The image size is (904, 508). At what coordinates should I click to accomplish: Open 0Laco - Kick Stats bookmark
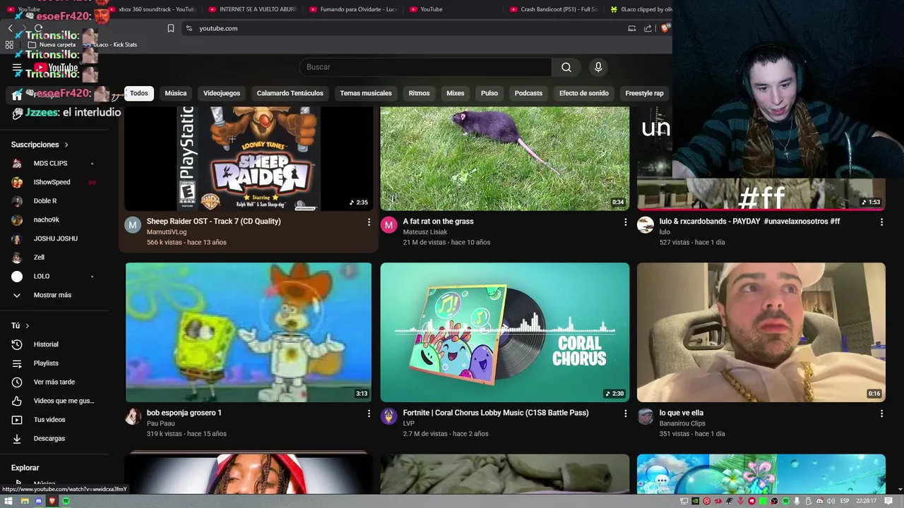pos(111,44)
